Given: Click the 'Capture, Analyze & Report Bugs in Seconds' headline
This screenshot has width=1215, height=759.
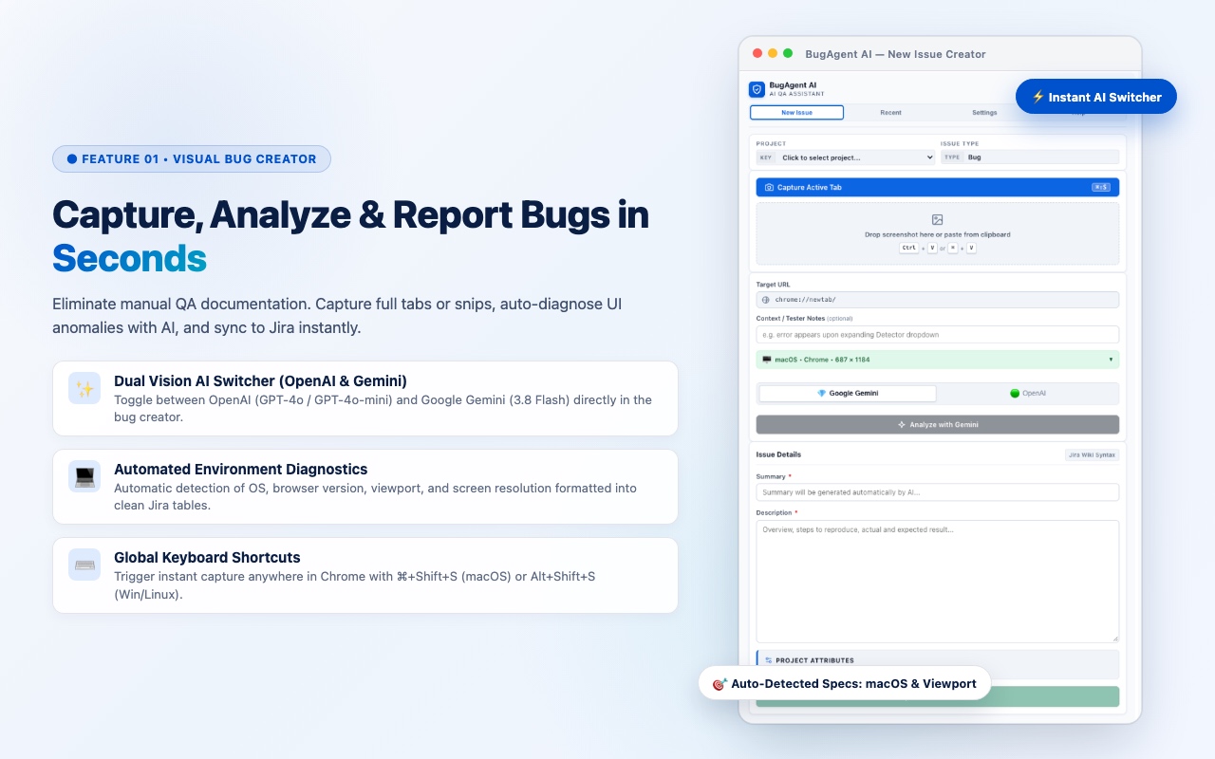Looking at the screenshot, I should click(351, 236).
